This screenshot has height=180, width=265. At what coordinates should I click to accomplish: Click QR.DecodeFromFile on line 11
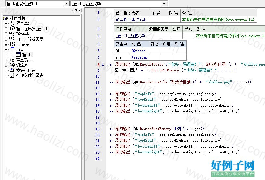click(x=150, y=82)
